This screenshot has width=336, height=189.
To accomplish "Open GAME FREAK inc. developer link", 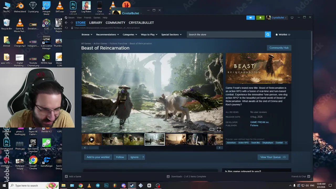I will tap(260, 122).
